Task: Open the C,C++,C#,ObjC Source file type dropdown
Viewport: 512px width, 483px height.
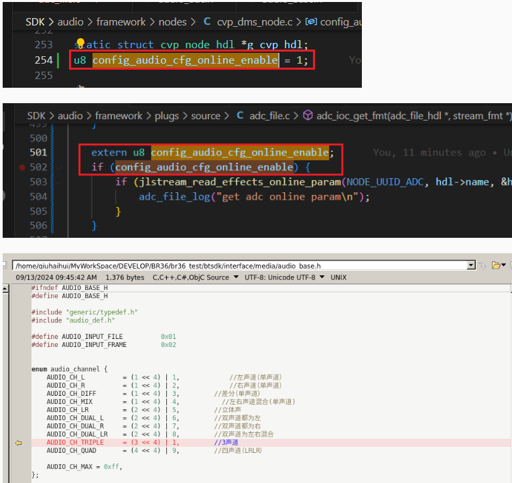Action: (236, 277)
